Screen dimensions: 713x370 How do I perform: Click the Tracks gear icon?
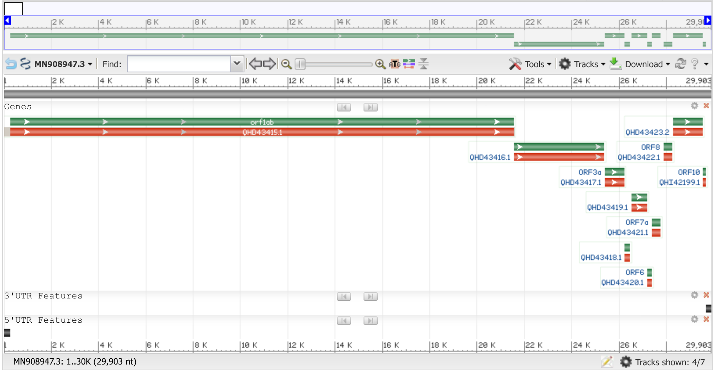(x=565, y=64)
